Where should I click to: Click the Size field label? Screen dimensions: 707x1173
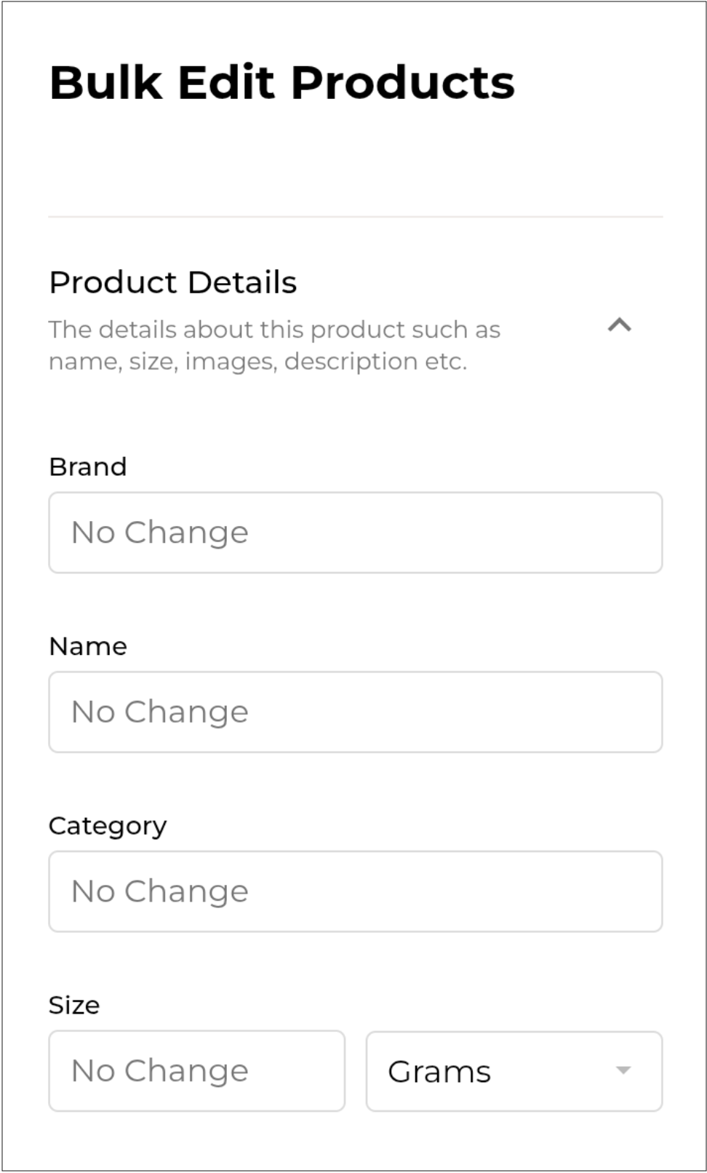[x=73, y=1005]
